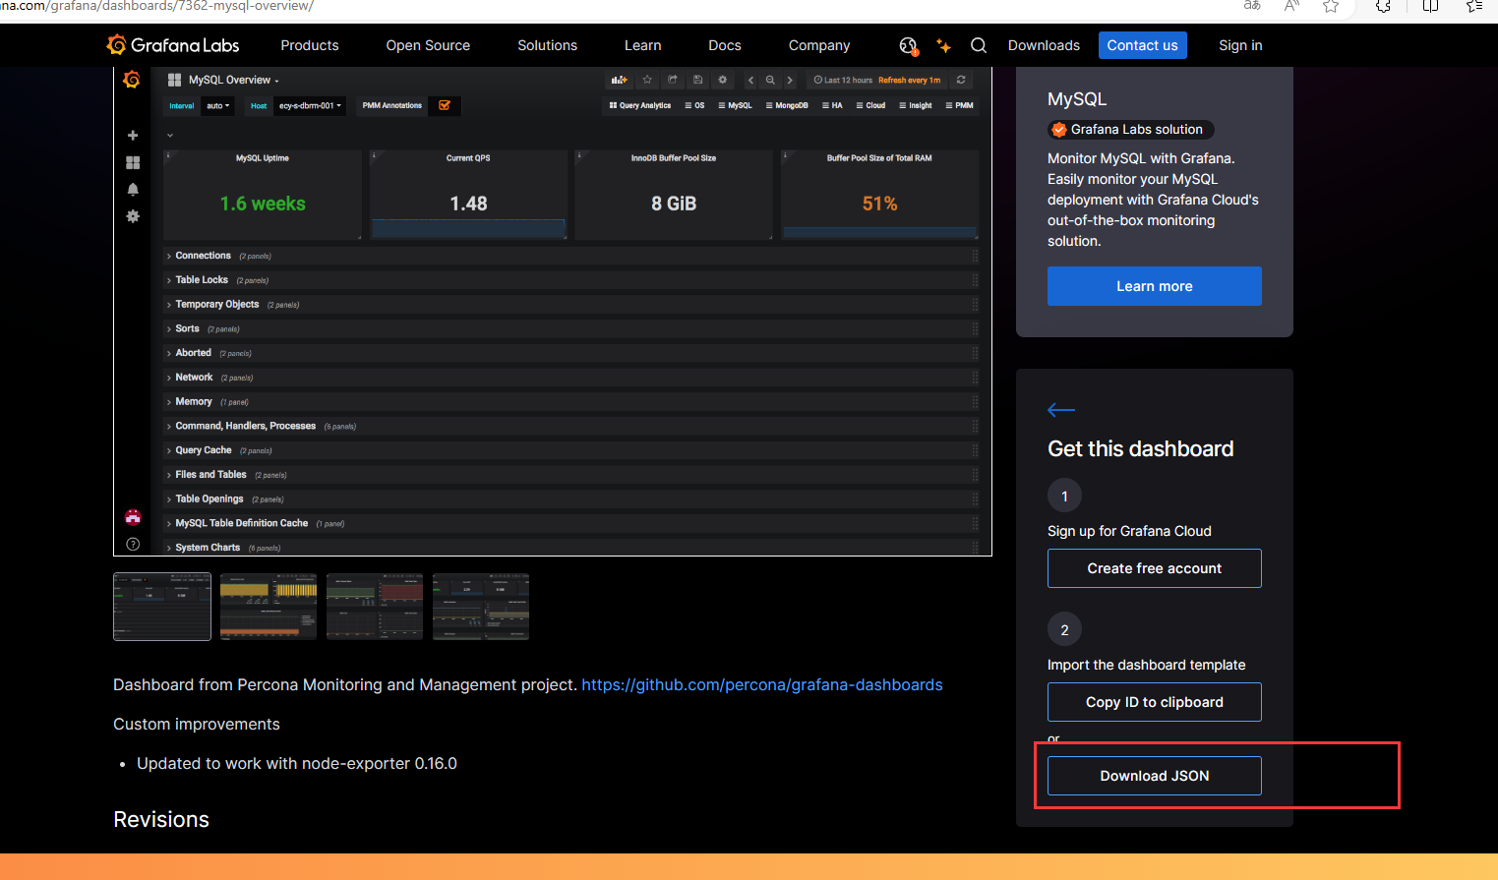Click the back arrow above Get this dashboard

pyautogui.click(x=1061, y=410)
